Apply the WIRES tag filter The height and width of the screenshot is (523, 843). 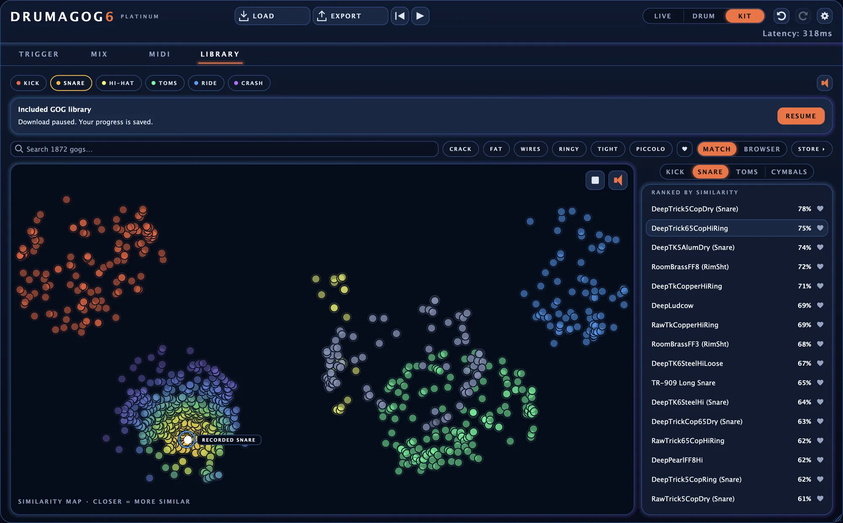[531, 149]
